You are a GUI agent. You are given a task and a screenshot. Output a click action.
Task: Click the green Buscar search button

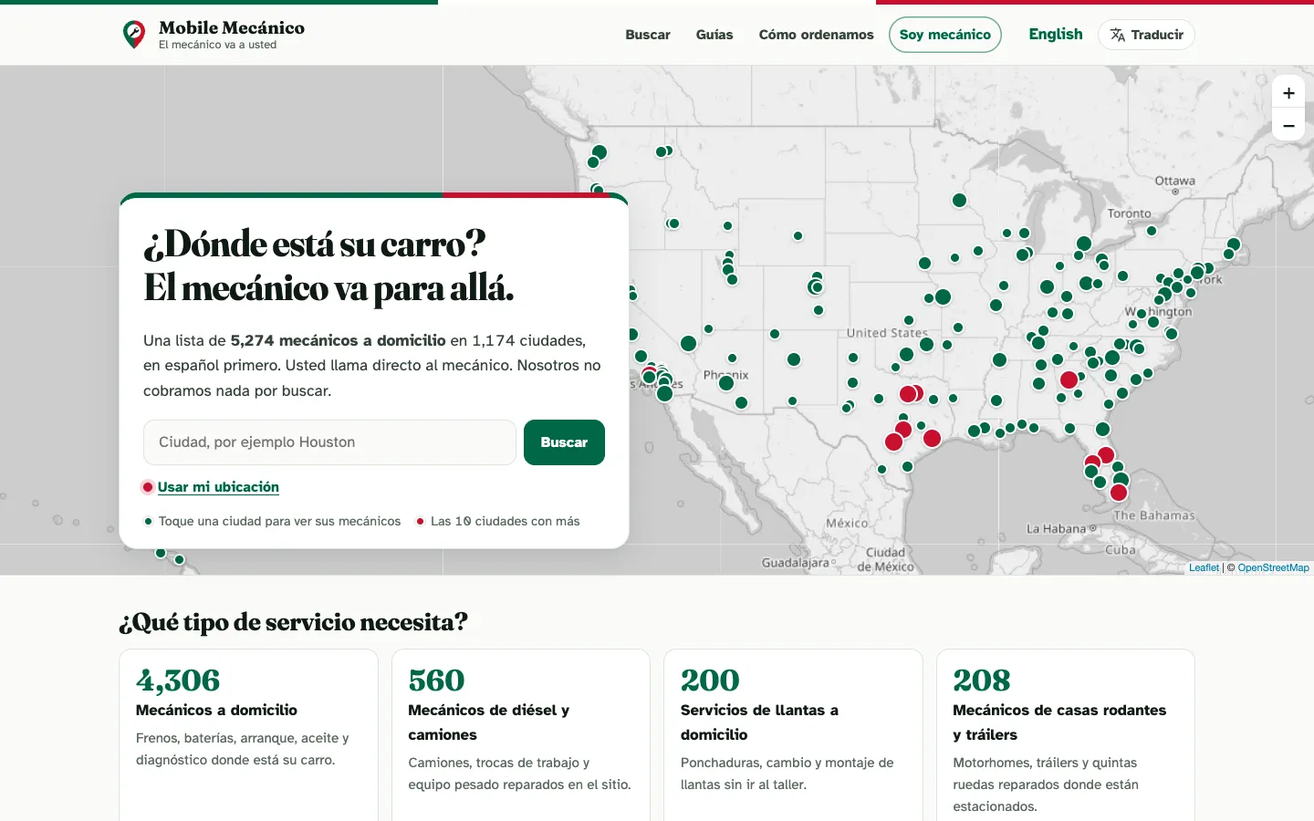[x=564, y=442]
